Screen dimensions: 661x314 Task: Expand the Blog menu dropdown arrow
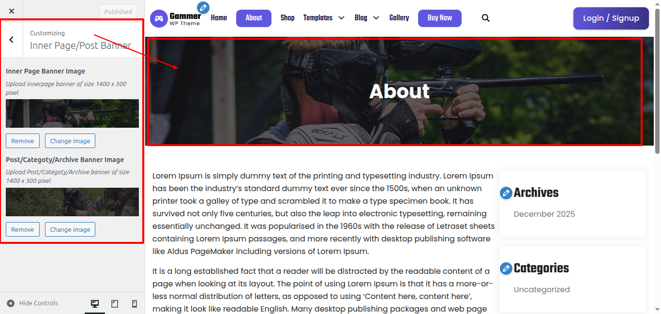click(376, 18)
